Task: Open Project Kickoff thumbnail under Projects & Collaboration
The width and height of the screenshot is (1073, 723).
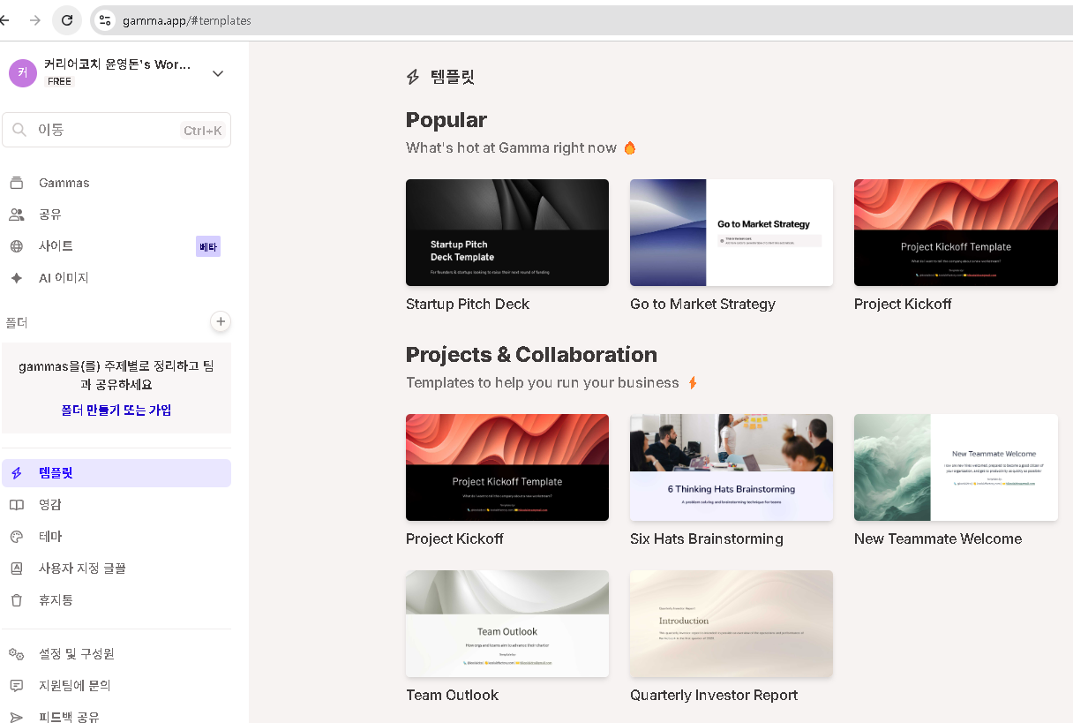Action: tap(507, 468)
